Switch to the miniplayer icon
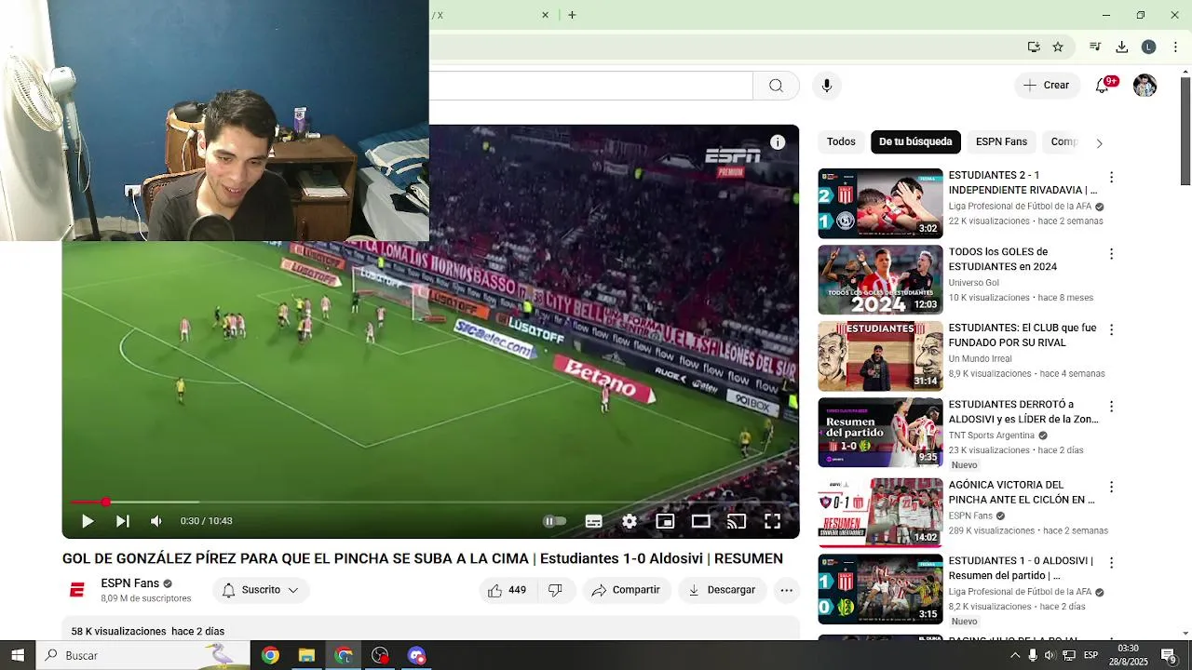Image resolution: width=1192 pixels, height=670 pixels. click(x=665, y=521)
